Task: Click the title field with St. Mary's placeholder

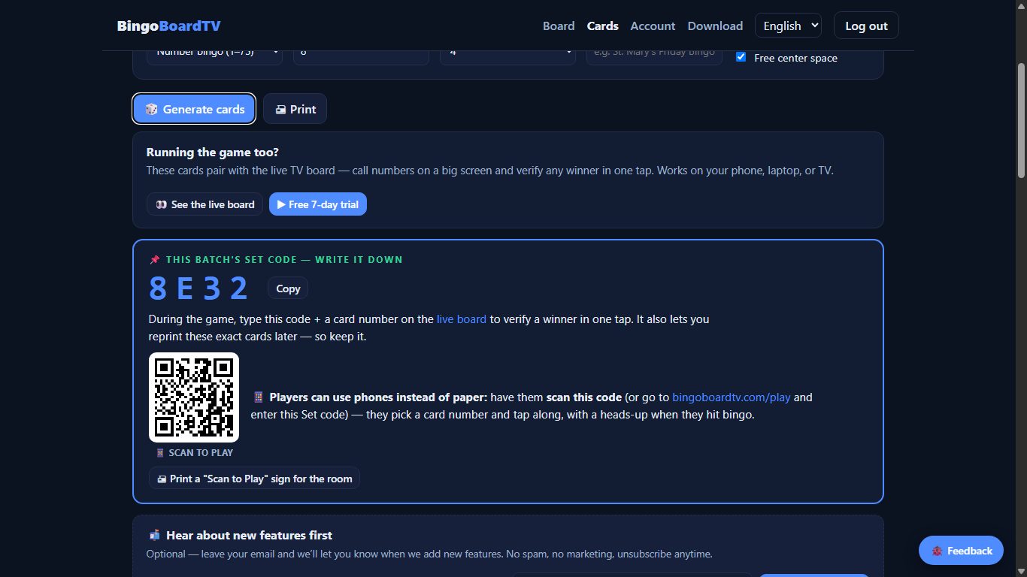Action: tap(654, 56)
